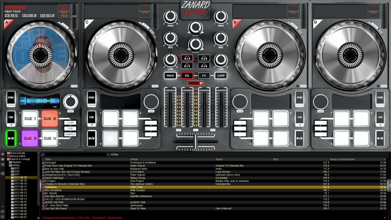The height and width of the screenshot is (220, 391).
Task: Sort tracks by Artista column header
Action: click(172, 159)
